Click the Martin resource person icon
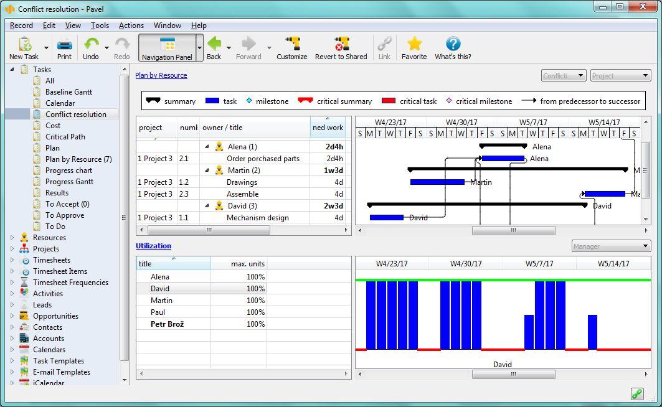662x407 pixels. pos(219,171)
